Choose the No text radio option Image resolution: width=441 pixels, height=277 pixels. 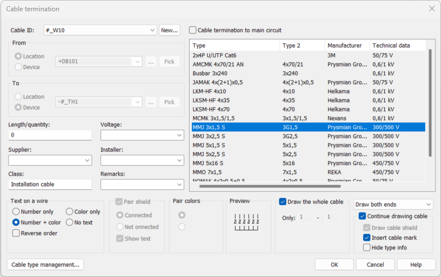click(x=70, y=222)
